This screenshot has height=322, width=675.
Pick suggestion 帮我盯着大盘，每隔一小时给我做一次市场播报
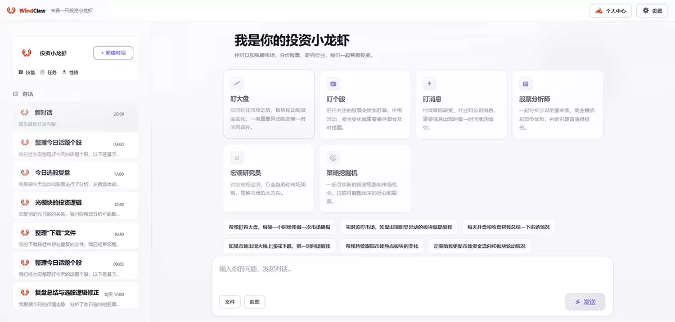[280, 227]
